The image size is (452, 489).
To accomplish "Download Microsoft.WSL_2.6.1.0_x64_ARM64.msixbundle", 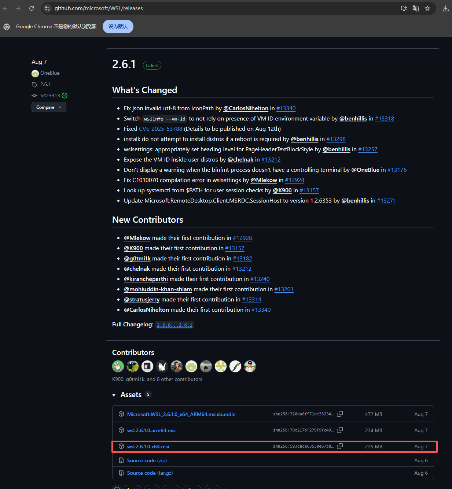I will [181, 414].
